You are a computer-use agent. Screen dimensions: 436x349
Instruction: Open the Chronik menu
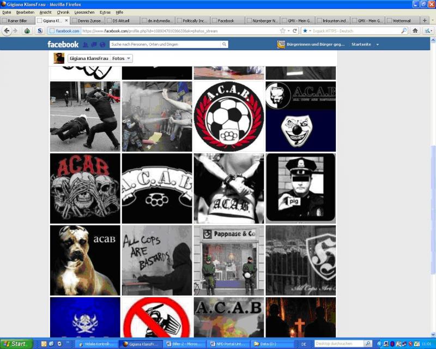(63, 12)
